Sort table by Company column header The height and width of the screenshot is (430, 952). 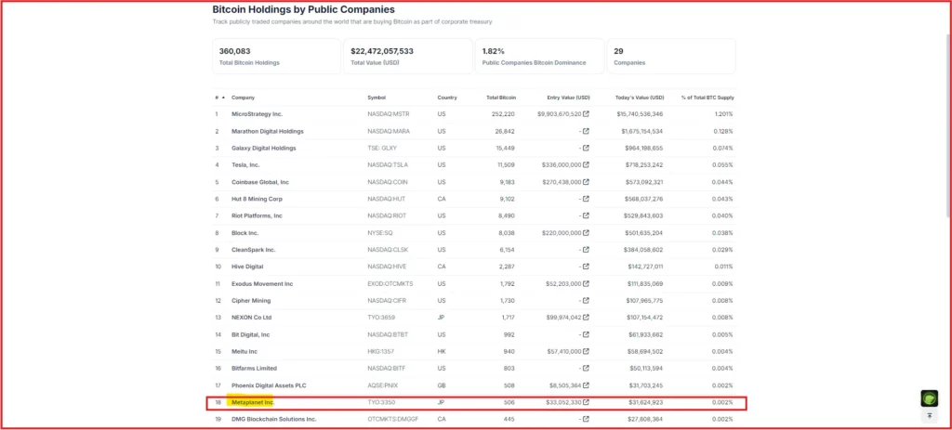coord(243,98)
